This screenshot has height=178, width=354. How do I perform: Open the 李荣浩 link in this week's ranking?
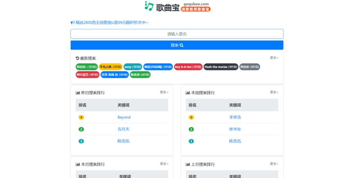tap(235, 117)
